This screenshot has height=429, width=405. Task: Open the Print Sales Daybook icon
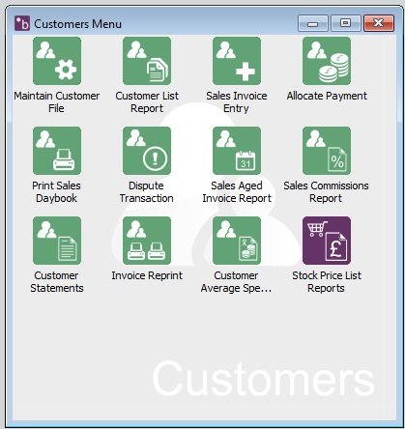pyautogui.click(x=57, y=151)
